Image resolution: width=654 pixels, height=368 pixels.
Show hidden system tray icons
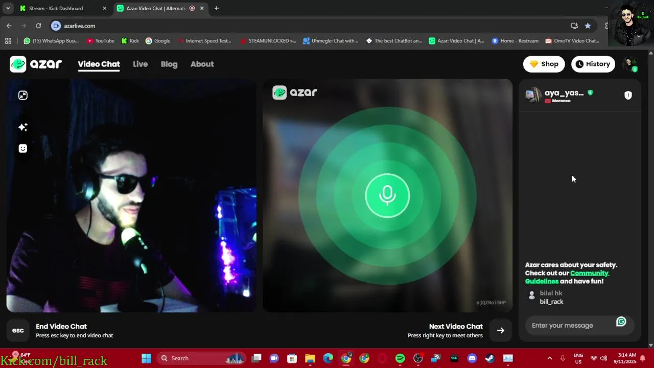tap(550, 358)
